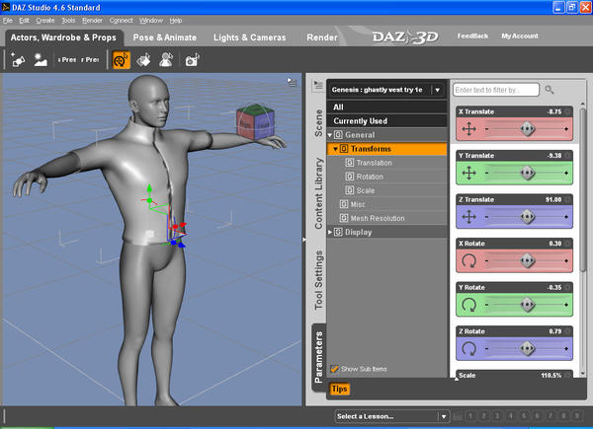Click the Z Translate slider handle
The image size is (593, 429).
tap(527, 217)
